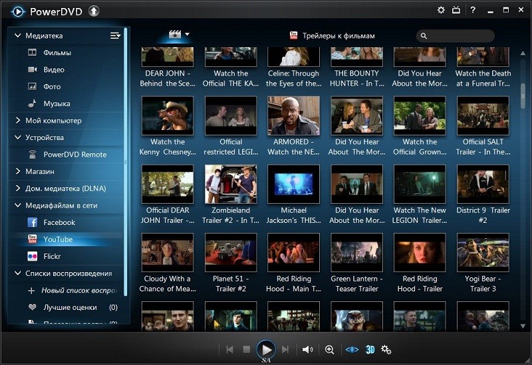Click the play button

[x=266, y=350]
